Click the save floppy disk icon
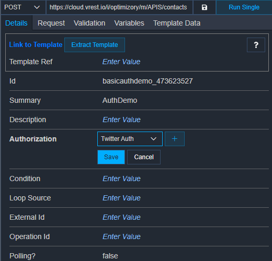Viewport: 272px width, 261px height. click(205, 7)
